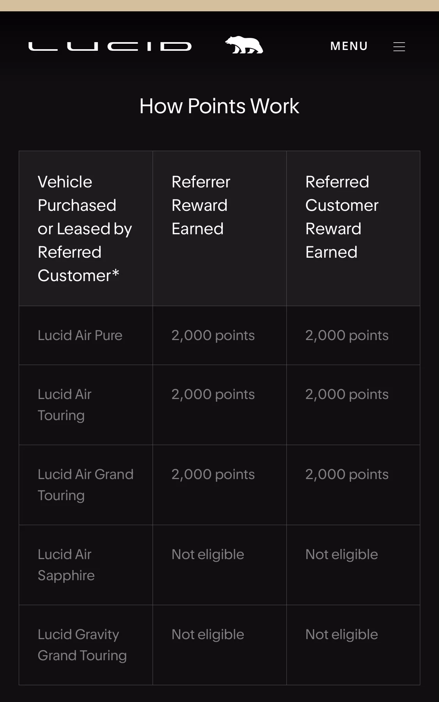439x702 pixels.
Task: Click the tan banner strip at top
Action: [219, 5]
